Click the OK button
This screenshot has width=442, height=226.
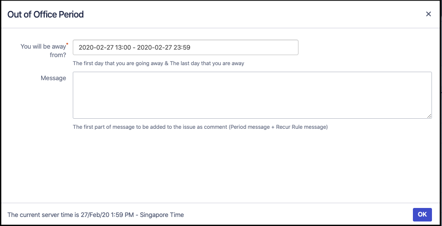422,214
